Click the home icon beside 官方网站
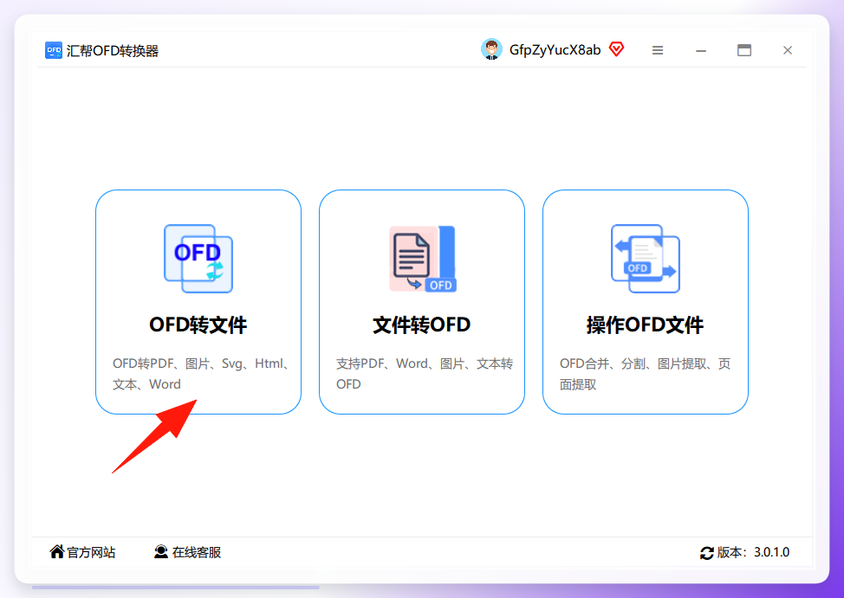Viewport: 844px width, 598px height. [x=57, y=551]
